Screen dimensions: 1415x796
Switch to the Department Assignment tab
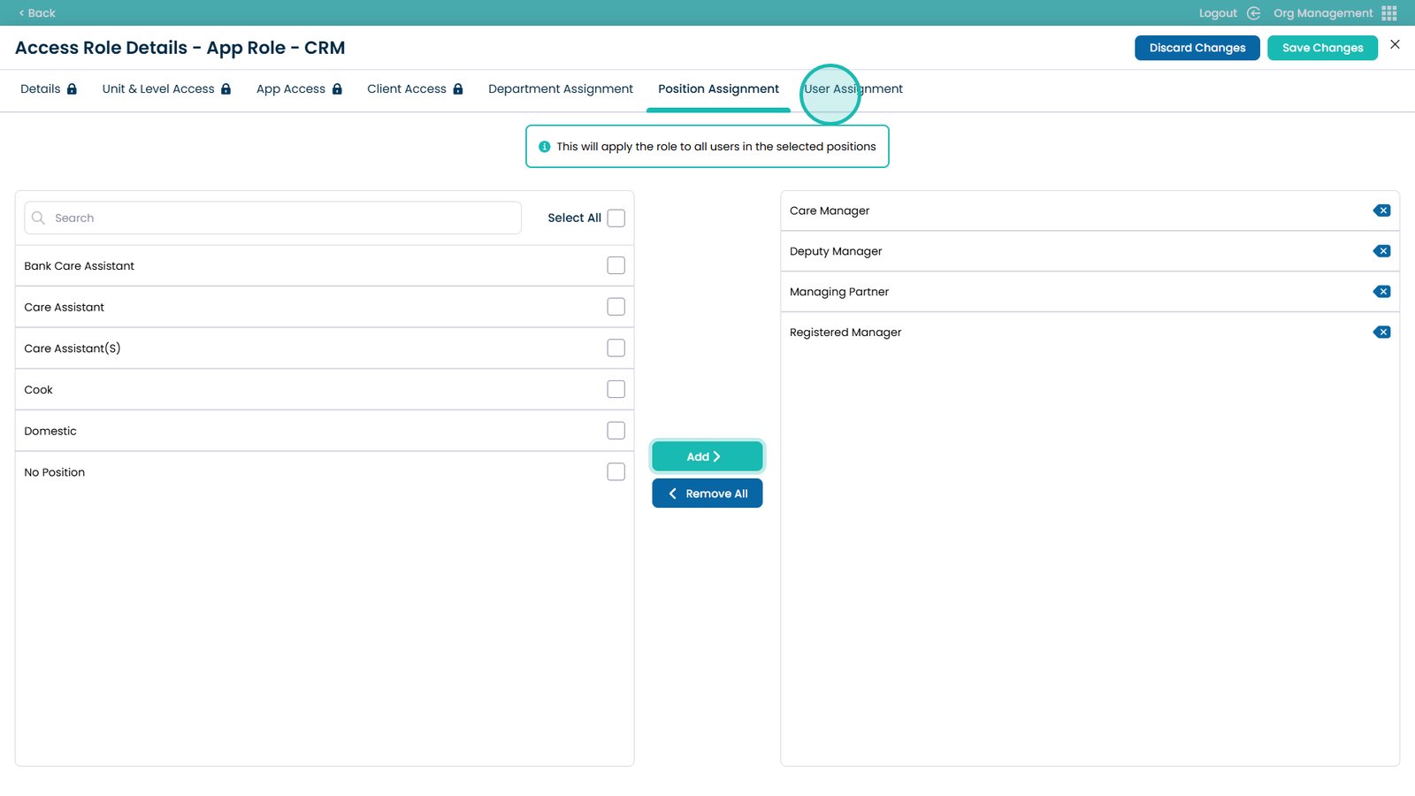point(561,89)
